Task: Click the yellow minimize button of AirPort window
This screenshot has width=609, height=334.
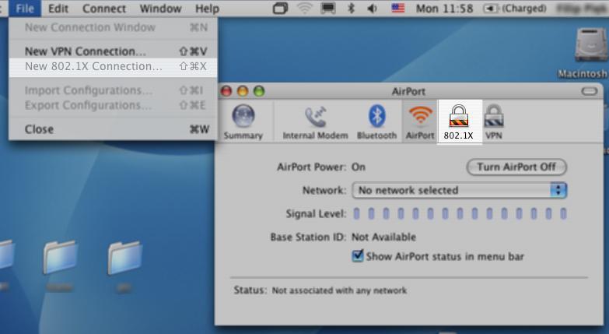Action: 243,91
